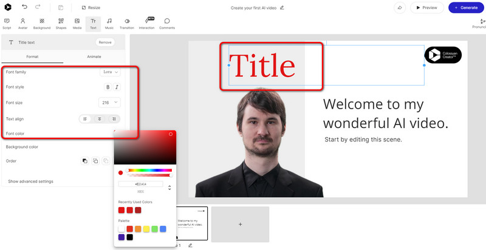486x250 pixels.
Task: Expand Show advanced settings
Action: (x=30, y=181)
